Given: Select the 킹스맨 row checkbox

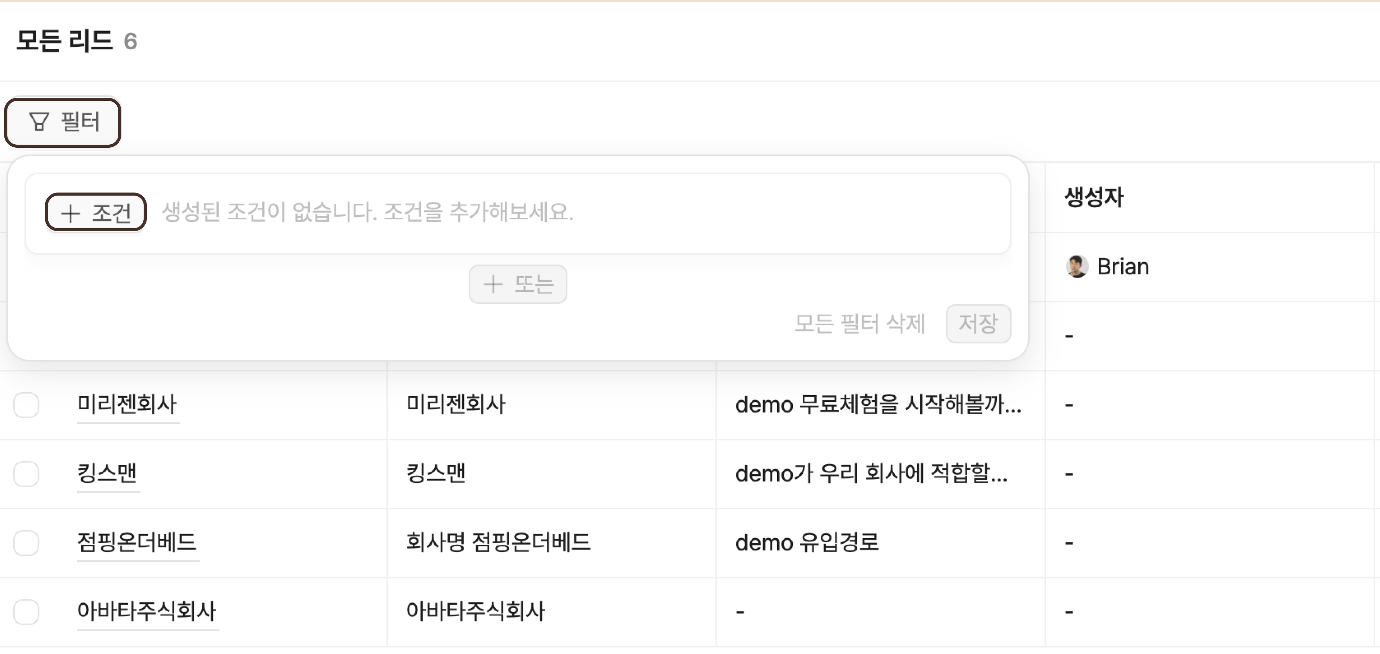Looking at the screenshot, I should coord(26,474).
